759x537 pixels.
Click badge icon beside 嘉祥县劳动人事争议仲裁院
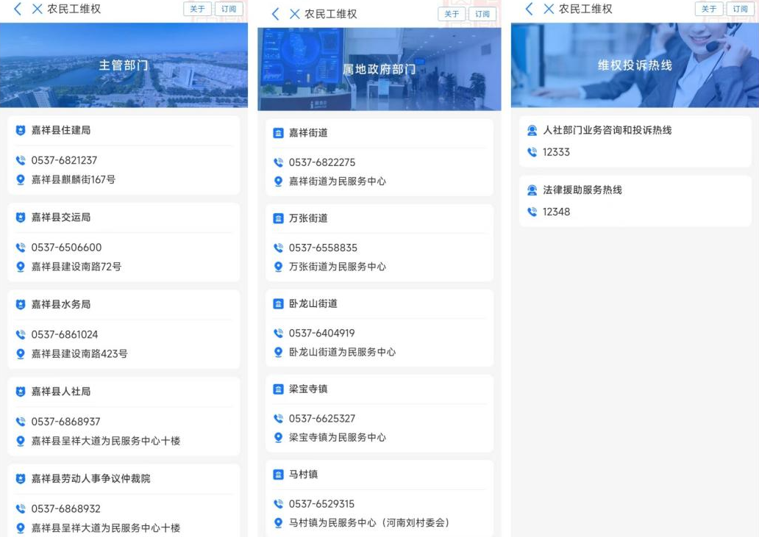tap(21, 478)
